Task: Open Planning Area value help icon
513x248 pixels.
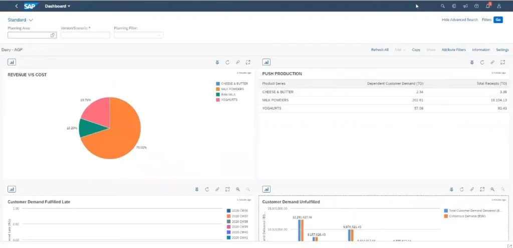Action: pyautogui.click(x=52, y=35)
